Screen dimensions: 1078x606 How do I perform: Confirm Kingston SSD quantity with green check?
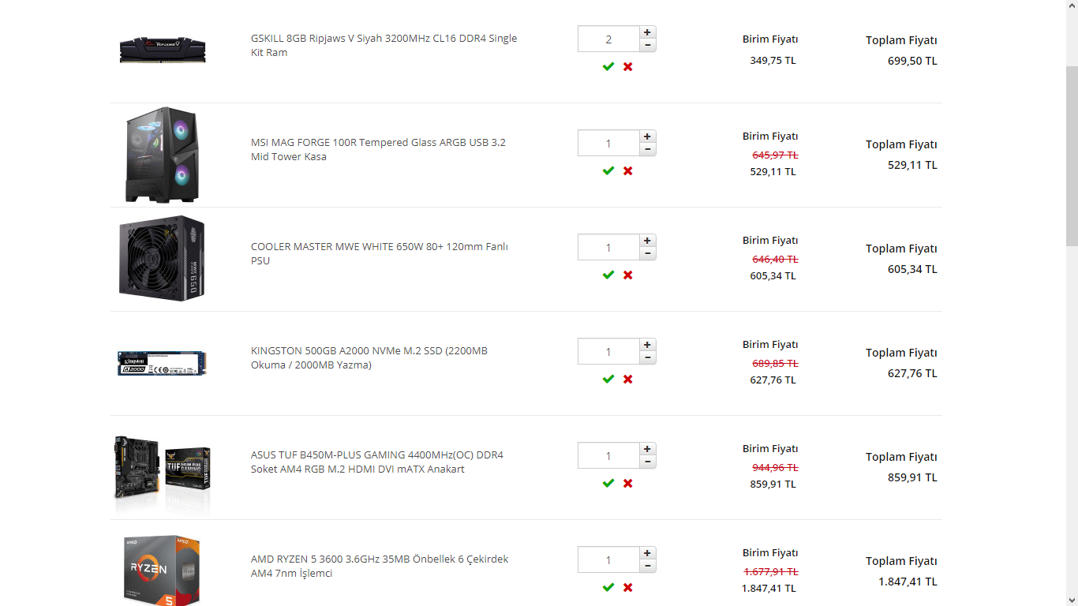click(608, 380)
